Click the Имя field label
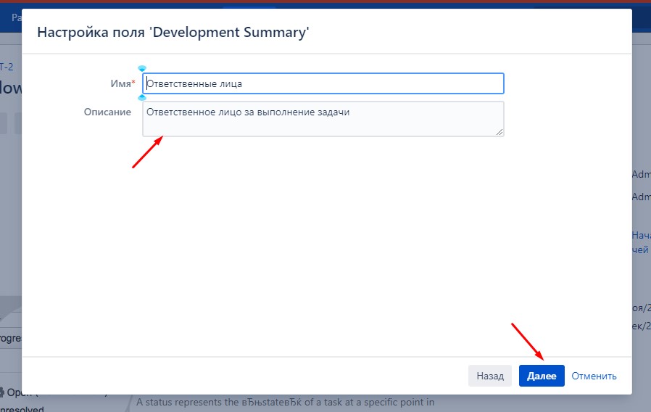The width and height of the screenshot is (651, 412). click(x=120, y=83)
